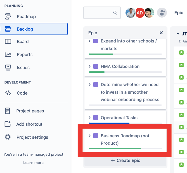Image resolution: width=187 pixels, height=173 pixels.
Task: Click the Create Epic button
Action: (x=126, y=160)
